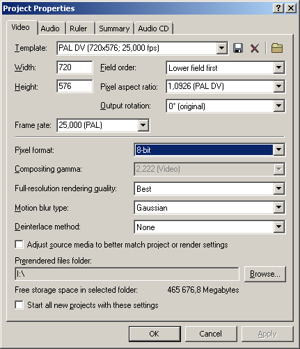
Task: Click the OK button
Action: pyautogui.click(x=155, y=334)
